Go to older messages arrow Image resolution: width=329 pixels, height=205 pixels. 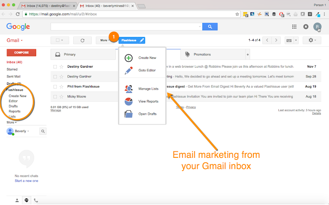coord(276,40)
